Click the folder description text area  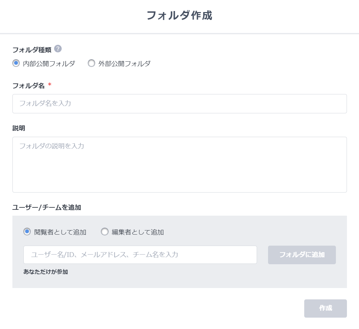179,164
